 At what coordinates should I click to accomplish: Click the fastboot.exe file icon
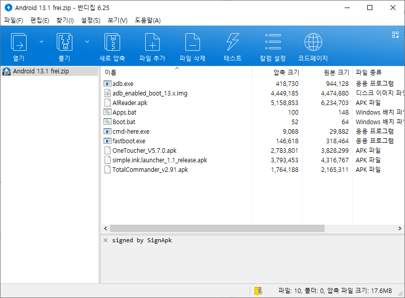click(x=108, y=141)
